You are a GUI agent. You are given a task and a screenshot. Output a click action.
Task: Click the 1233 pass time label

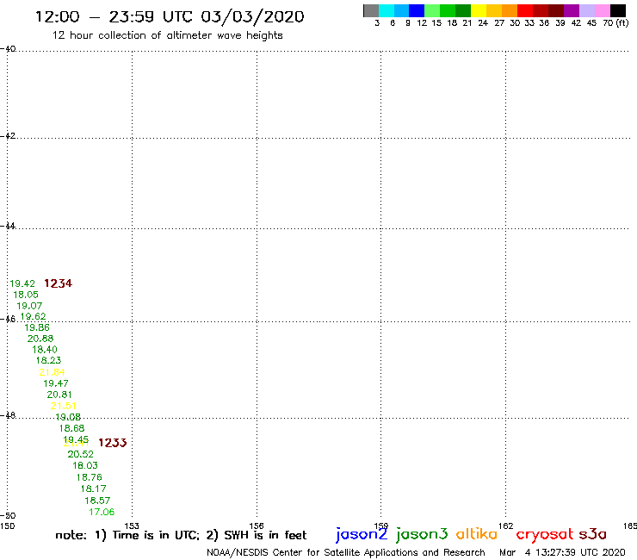pos(113,443)
